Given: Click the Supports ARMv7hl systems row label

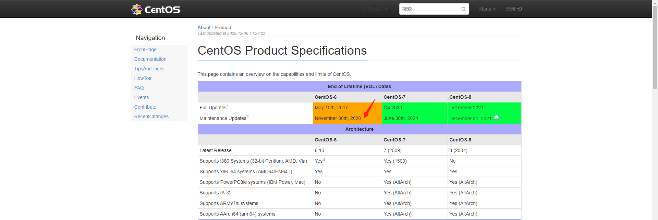Looking at the screenshot, I should 229,203.
